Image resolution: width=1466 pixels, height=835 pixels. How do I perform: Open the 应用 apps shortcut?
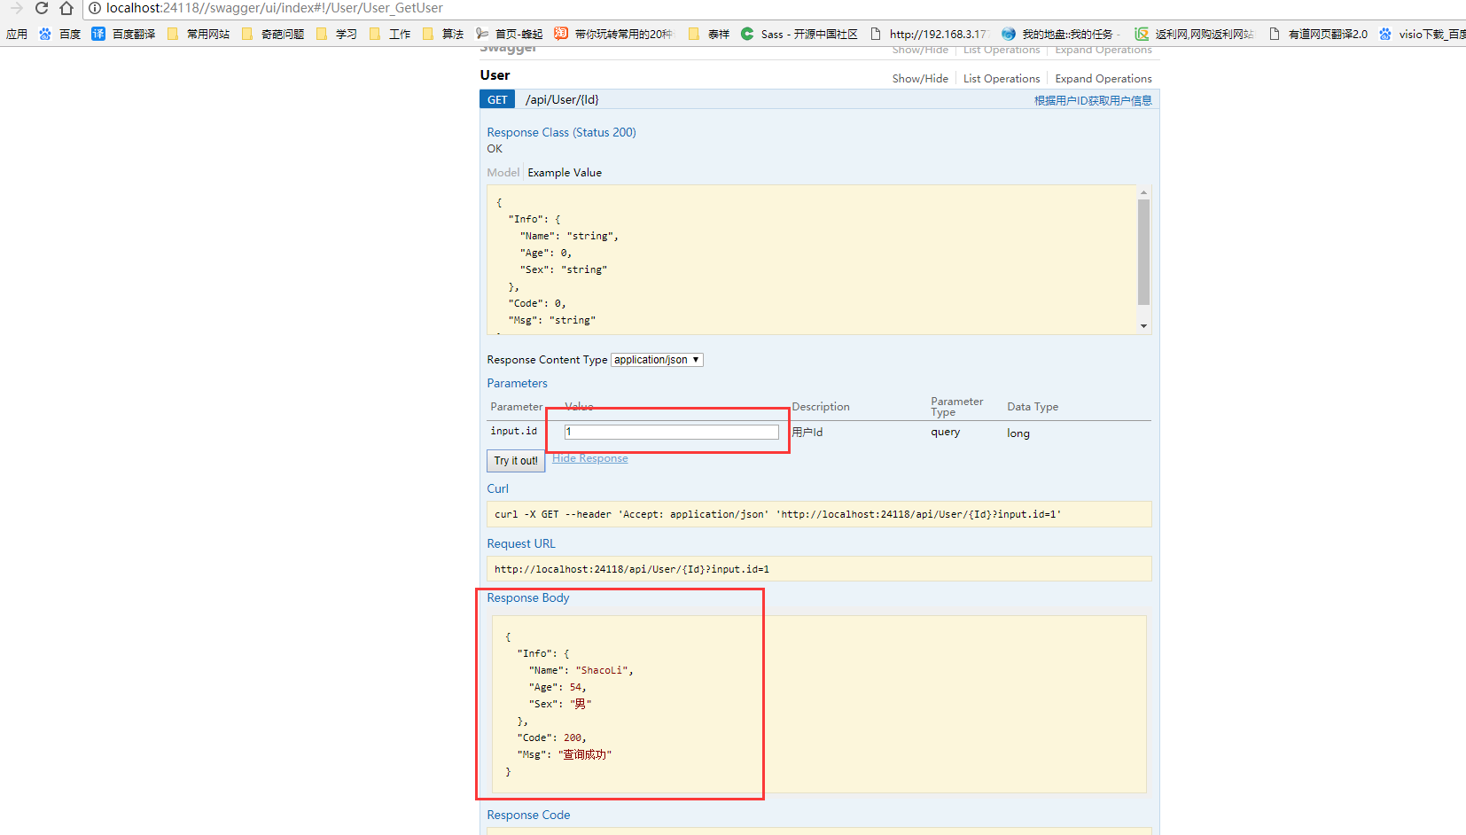click(x=17, y=34)
